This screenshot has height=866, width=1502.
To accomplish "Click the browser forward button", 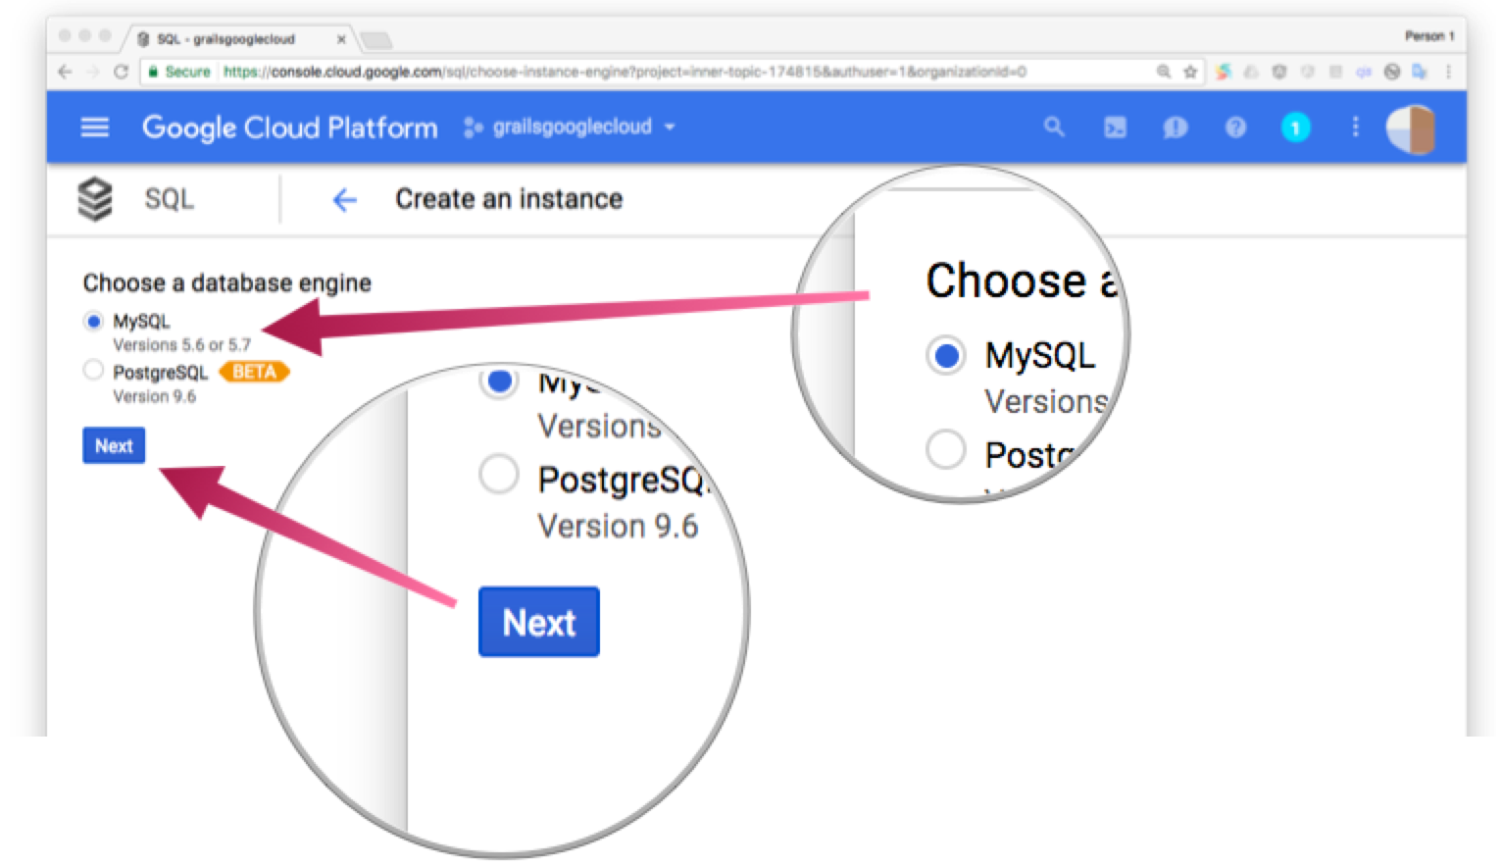I will point(93,72).
